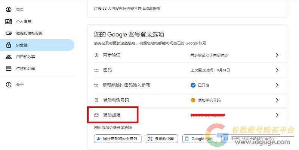Click the 关于 info circle icon
Screen dimensions: 299x150
pos(9,85)
